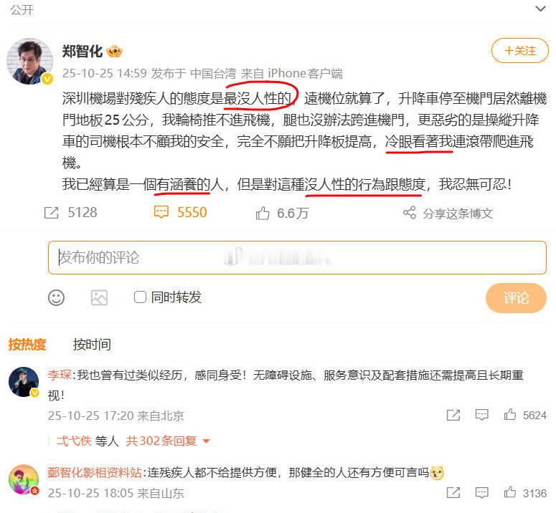Switch to 按时间 sorting tab
556x513 pixels.
coord(92,345)
